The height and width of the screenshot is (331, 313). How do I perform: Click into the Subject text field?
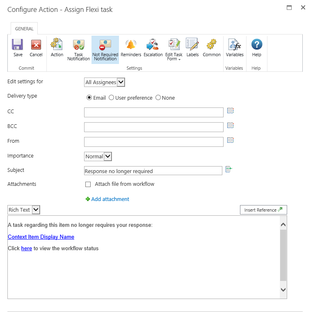pyautogui.click(x=153, y=171)
